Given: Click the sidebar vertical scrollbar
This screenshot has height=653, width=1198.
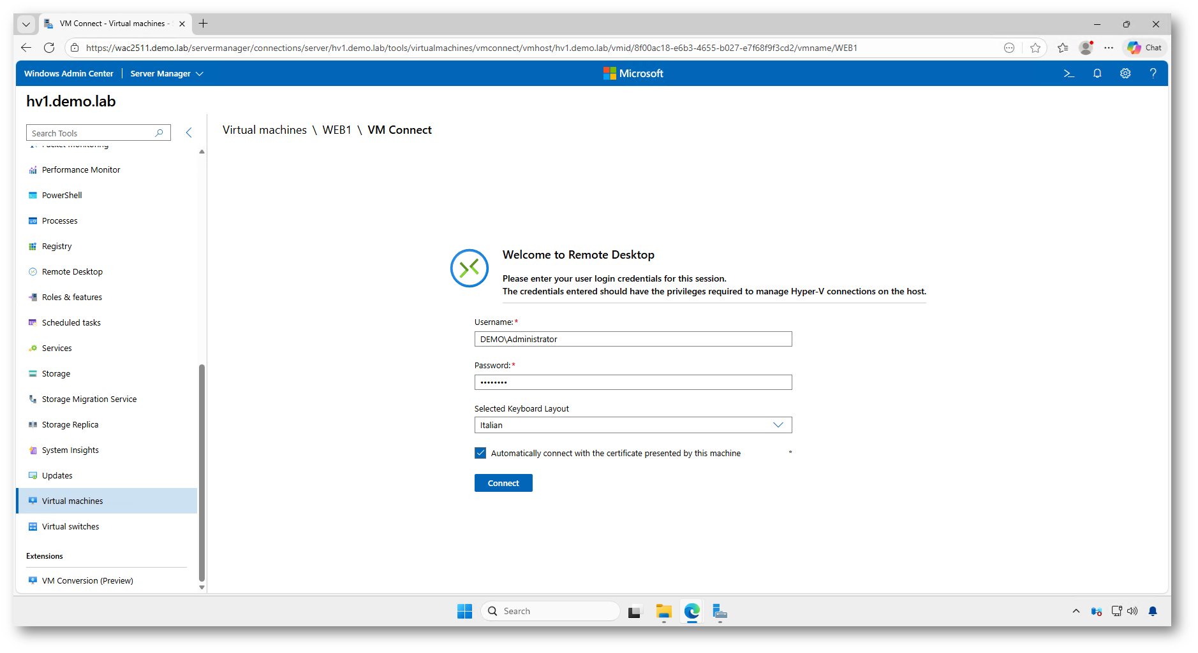Looking at the screenshot, I should click(x=202, y=471).
